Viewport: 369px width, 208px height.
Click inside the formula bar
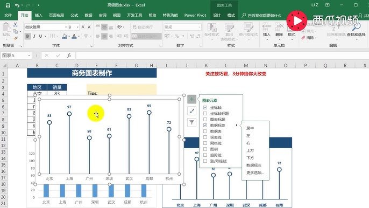[x=222, y=56]
